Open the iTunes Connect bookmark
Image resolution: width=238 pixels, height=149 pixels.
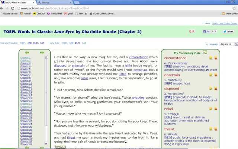102,13
